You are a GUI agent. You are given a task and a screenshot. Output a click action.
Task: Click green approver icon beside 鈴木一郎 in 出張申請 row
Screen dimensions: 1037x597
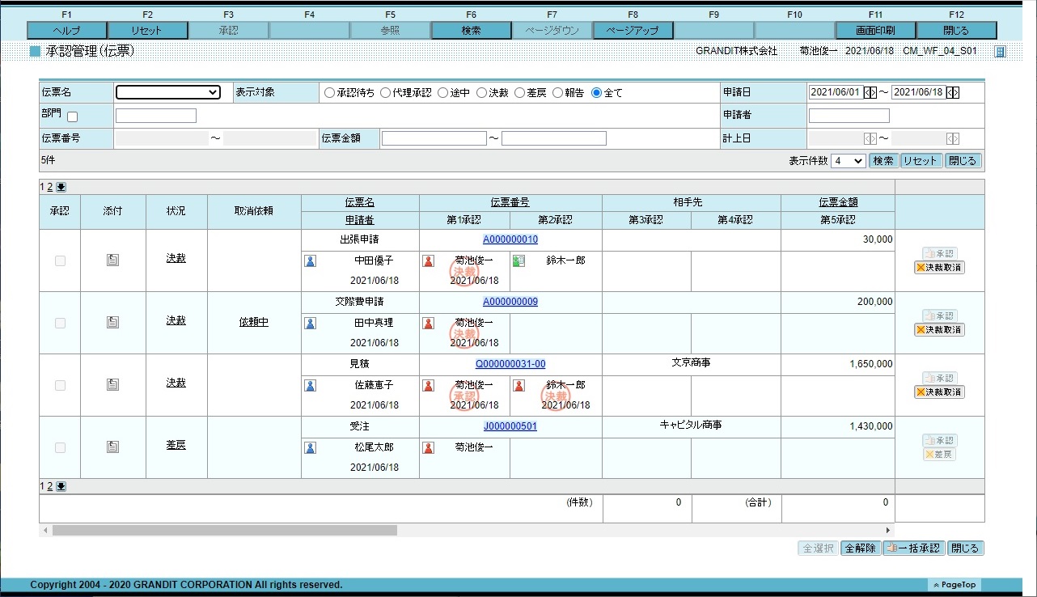click(x=519, y=260)
